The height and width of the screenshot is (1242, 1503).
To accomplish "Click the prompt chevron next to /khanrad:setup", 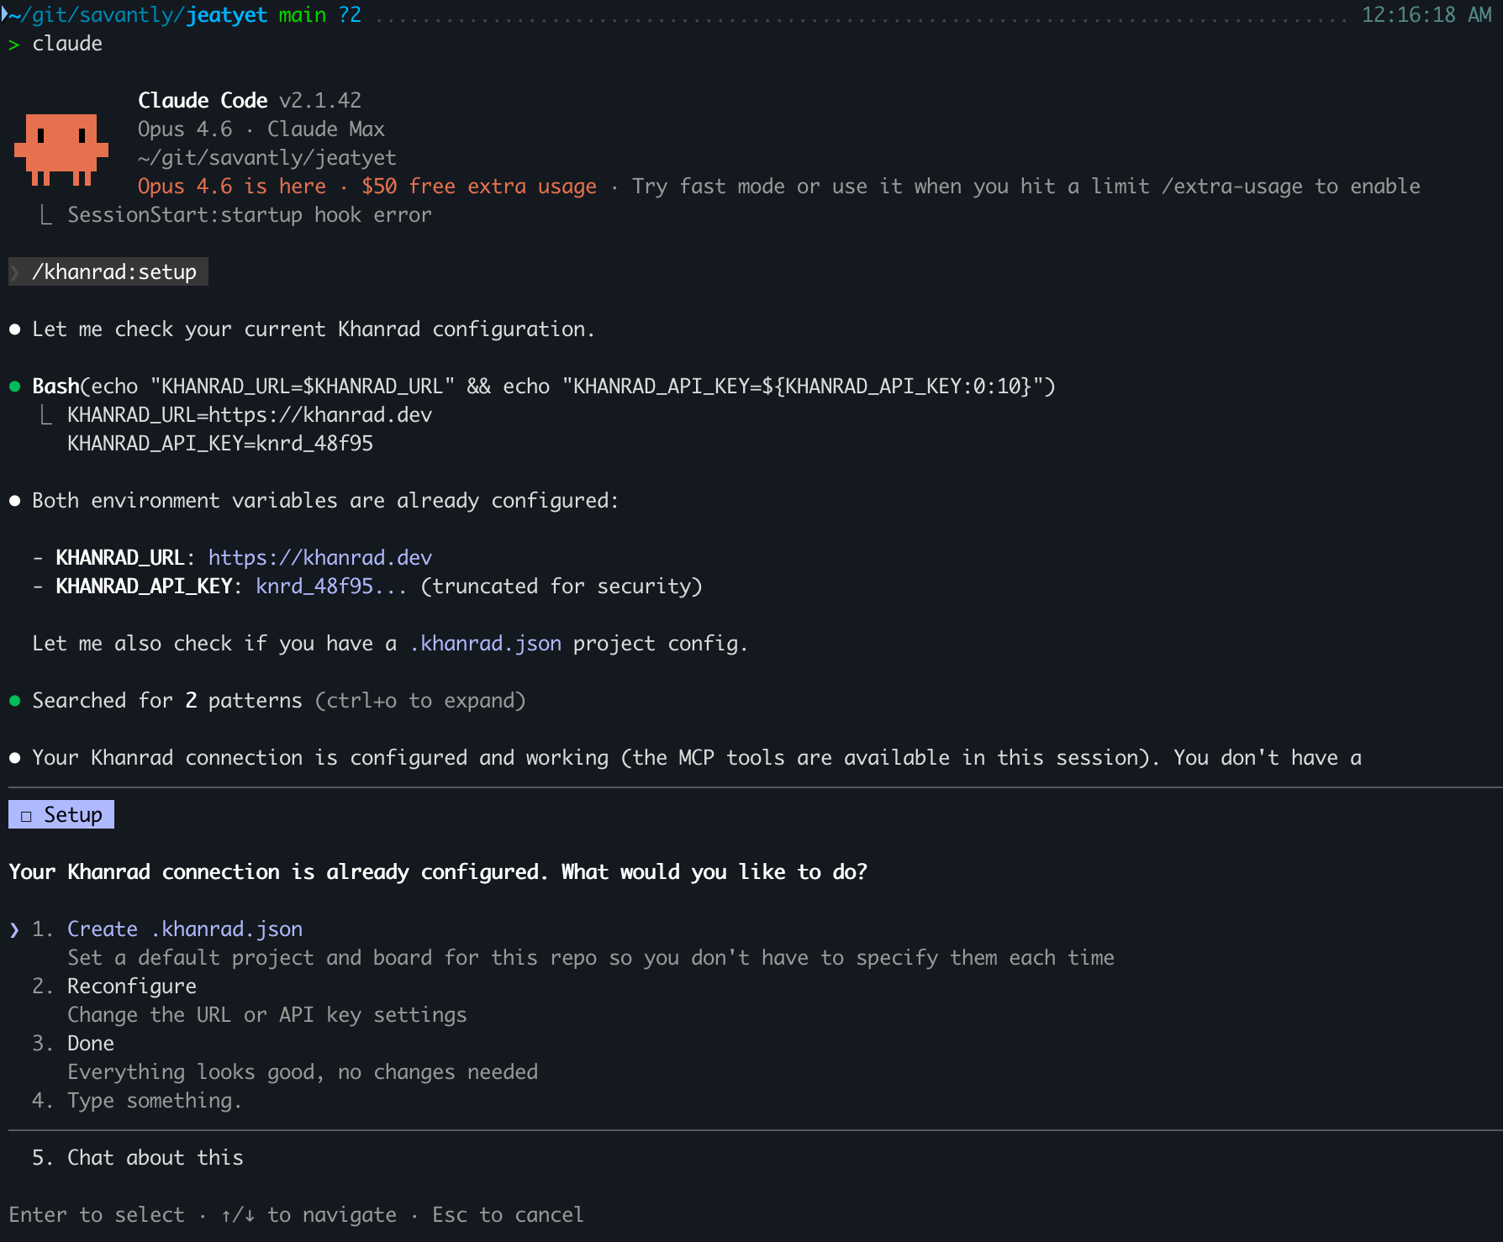I will point(14,272).
